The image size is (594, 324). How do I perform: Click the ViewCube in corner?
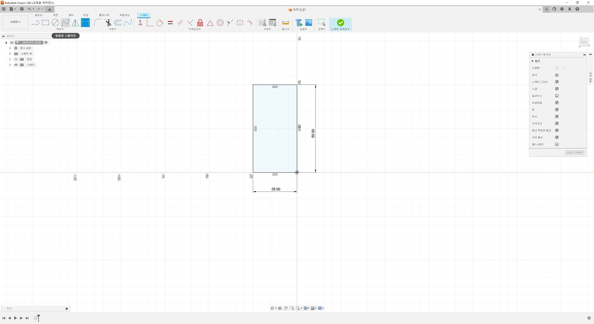pyautogui.click(x=584, y=42)
